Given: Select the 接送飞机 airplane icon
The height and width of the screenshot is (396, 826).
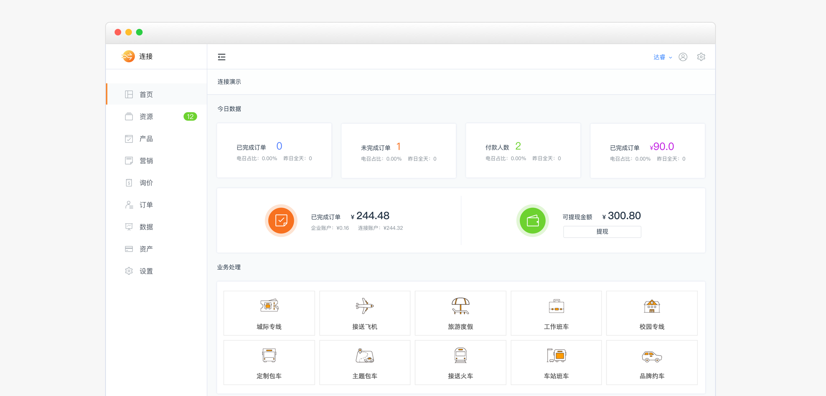Looking at the screenshot, I should tap(365, 306).
